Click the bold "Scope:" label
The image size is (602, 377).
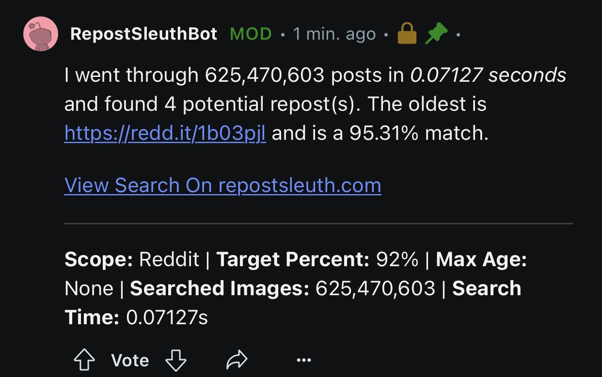coord(98,259)
